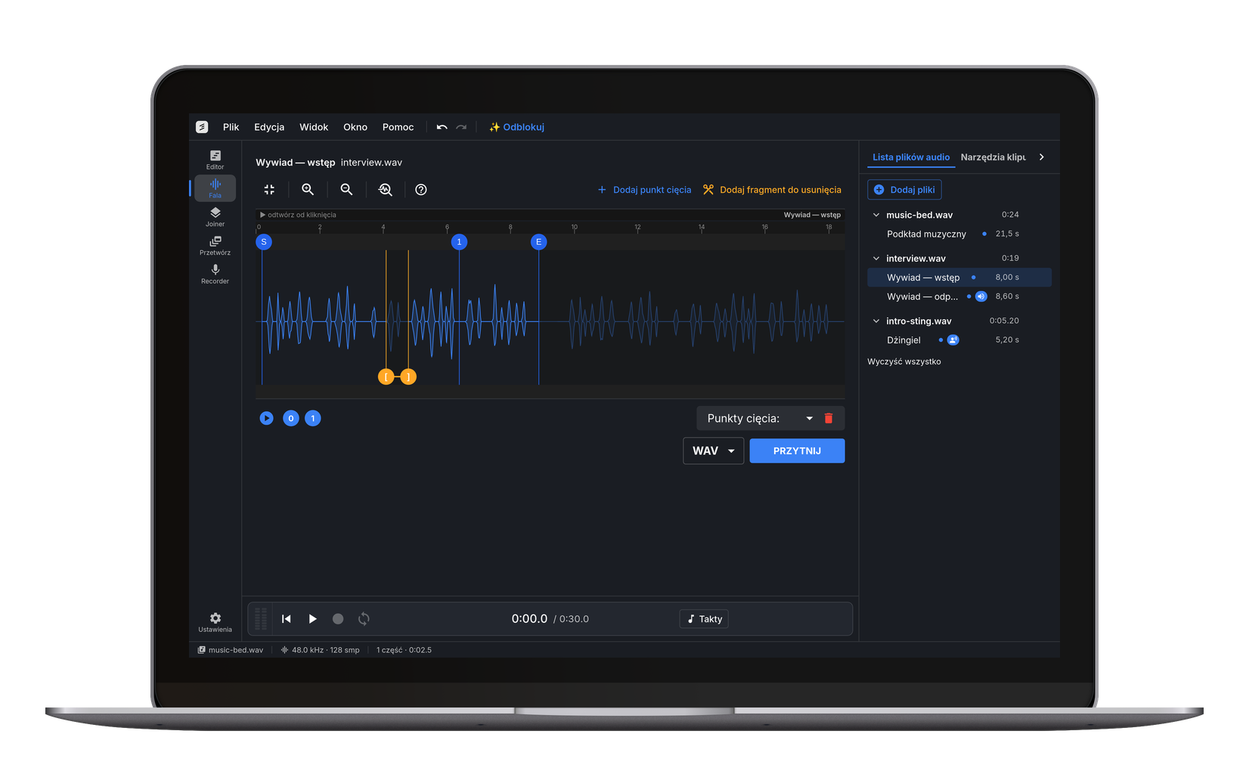Switch to Narzędzia klipu tab
The image size is (1249, 771).
pos(993,157)
